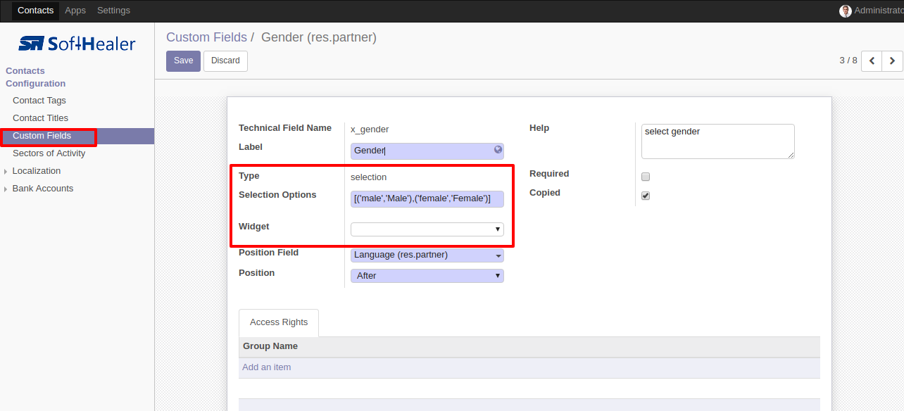Uncheck the Copied checkbox
This screenshot has width=904, height=411.
tap(646, 196)
